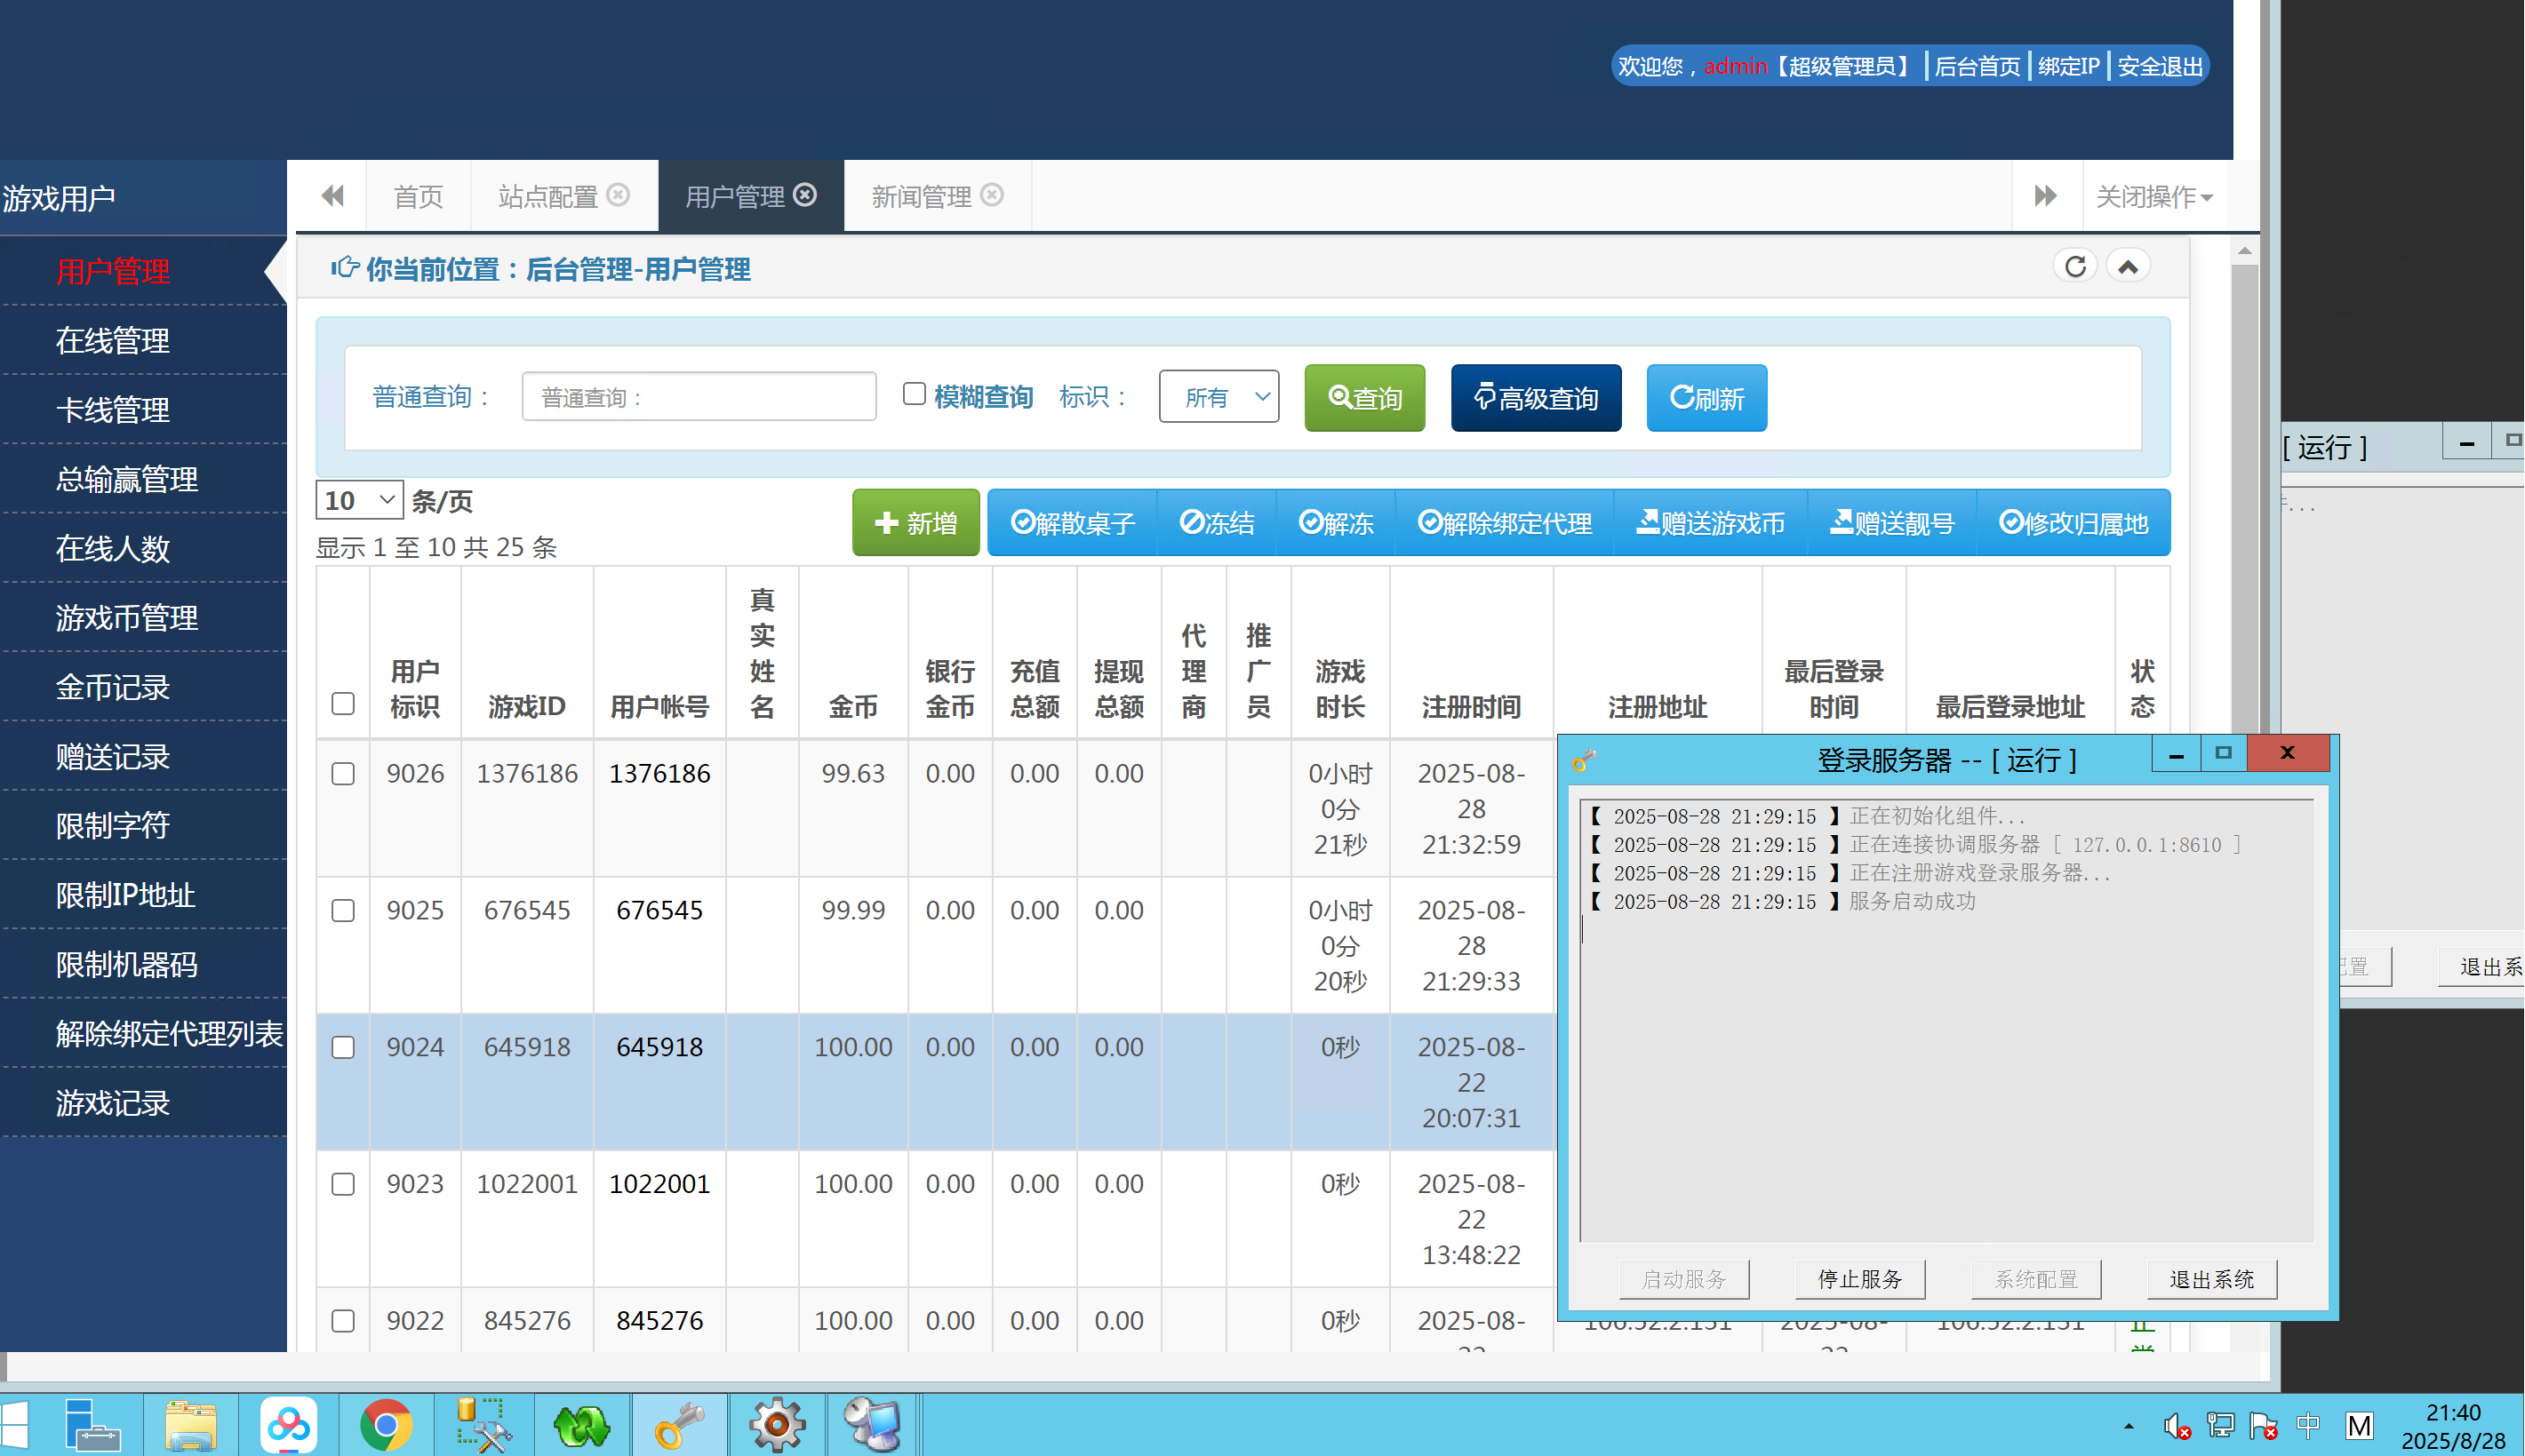Click the page refresh circular arrow icon
The width and height of the screenshot is (2525, 1456).
pos(2076,266)
